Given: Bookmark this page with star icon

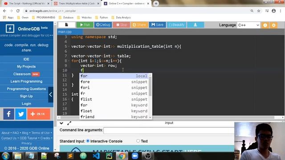Looking at the screenshot, I should coord(259,11).
